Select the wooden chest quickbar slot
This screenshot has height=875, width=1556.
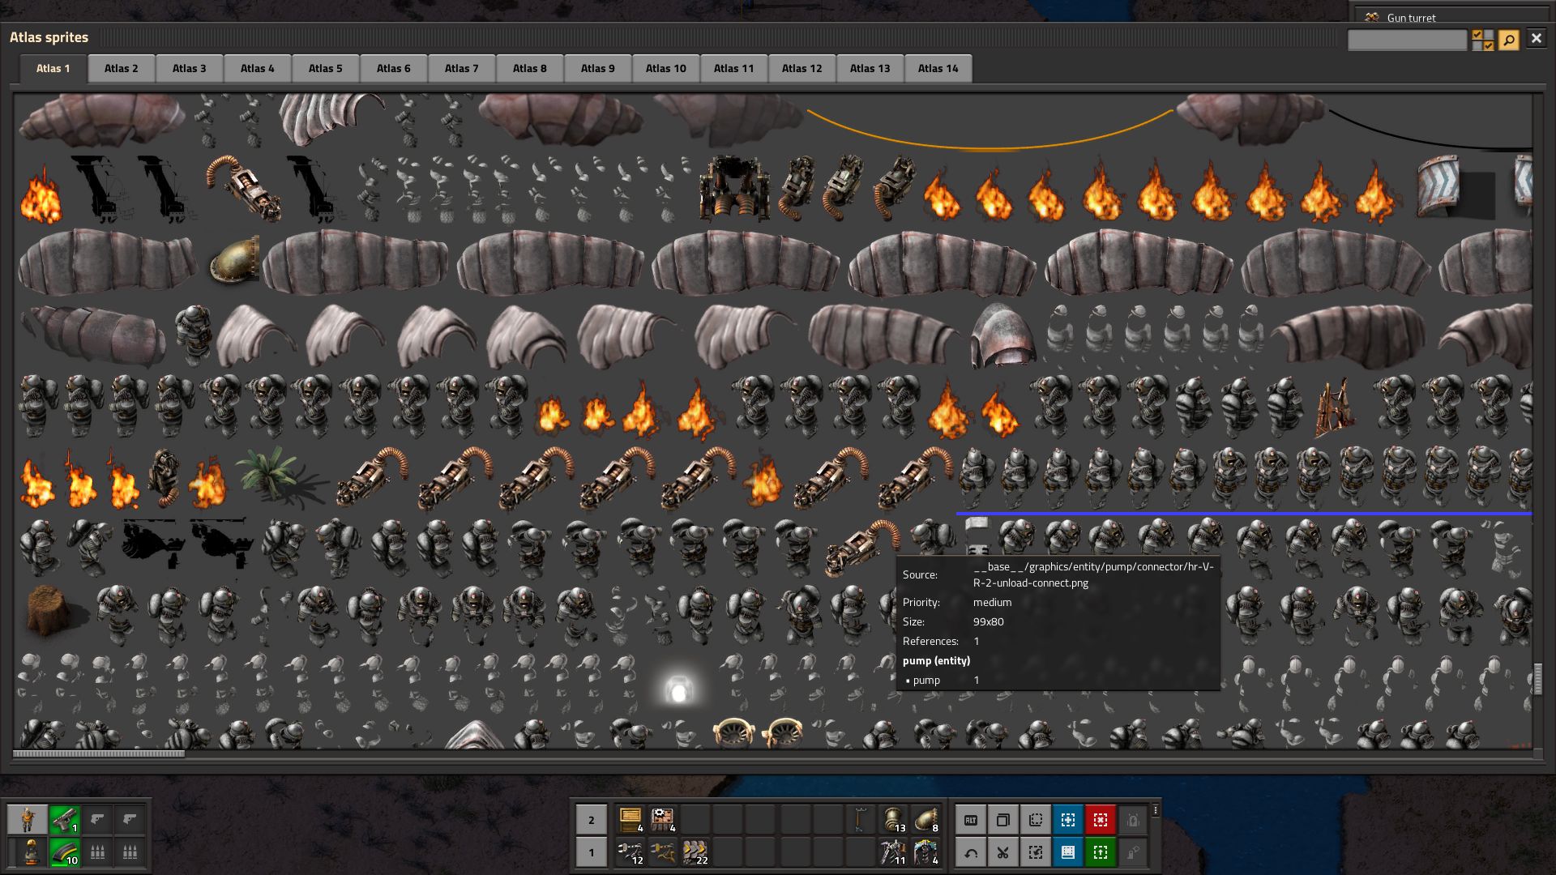[631, 820]
